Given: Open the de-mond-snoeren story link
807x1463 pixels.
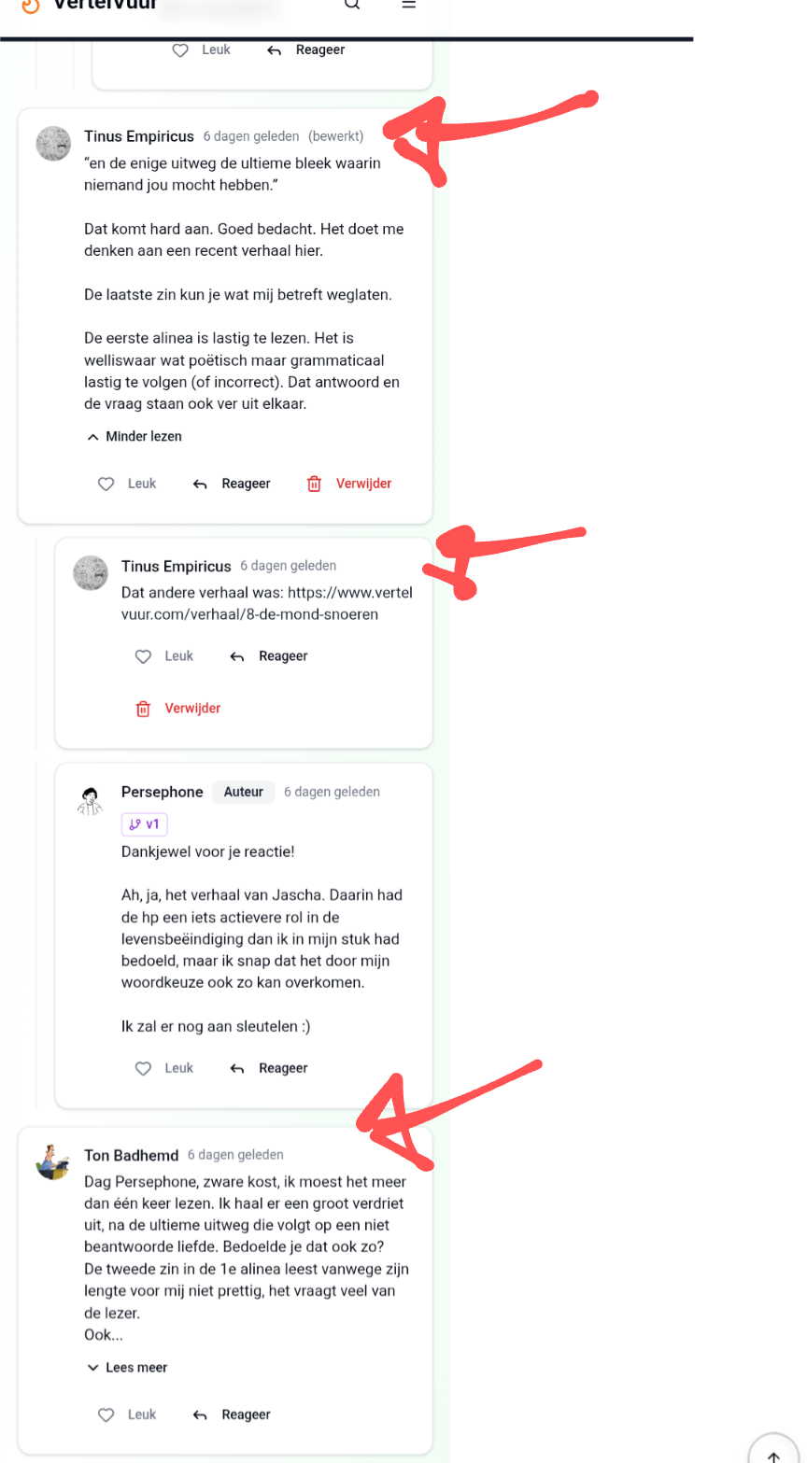Looking at the screenshot, I should tap(266, 604).
